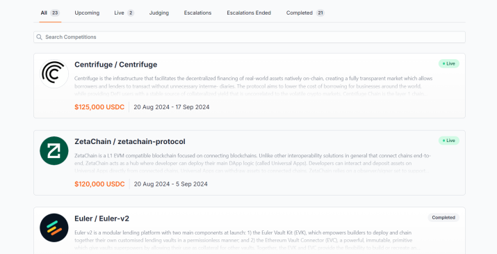Click the Euler striped logo icon
The height and width of the screenshot is (254, 497).
point(54,228)
